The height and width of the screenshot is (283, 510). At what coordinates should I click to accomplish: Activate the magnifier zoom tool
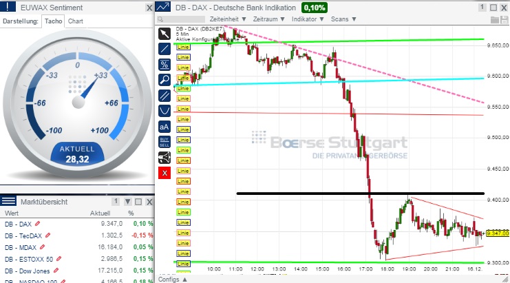click(164, 80)
